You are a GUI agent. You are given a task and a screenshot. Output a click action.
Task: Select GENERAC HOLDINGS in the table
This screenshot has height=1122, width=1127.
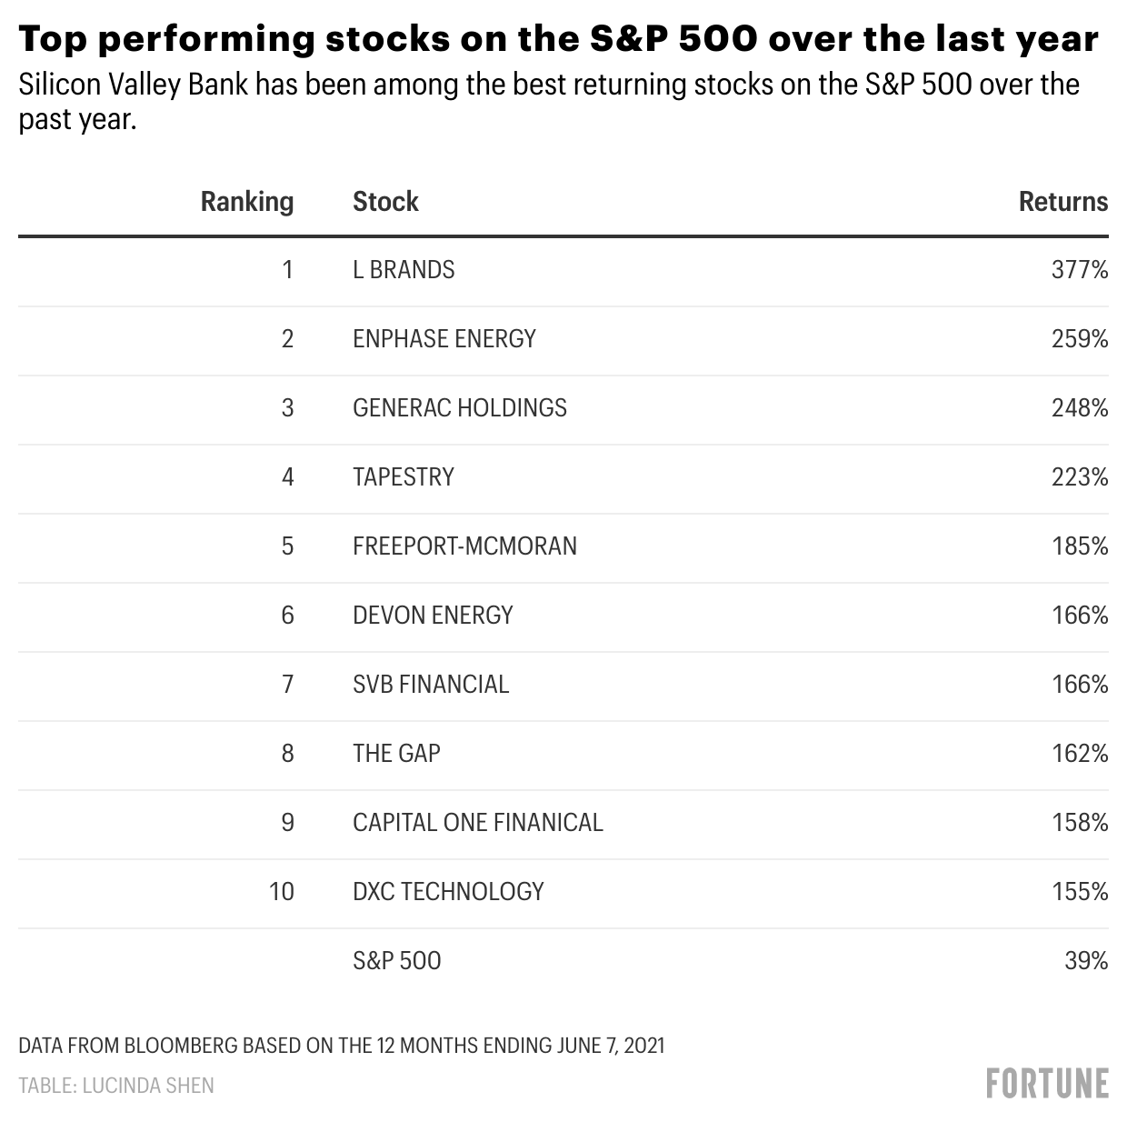point(459,408)
